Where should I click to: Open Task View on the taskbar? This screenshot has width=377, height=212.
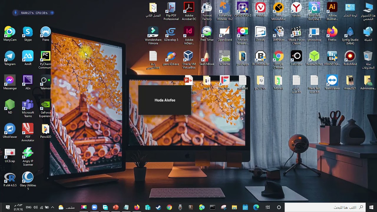coord(268,207)
